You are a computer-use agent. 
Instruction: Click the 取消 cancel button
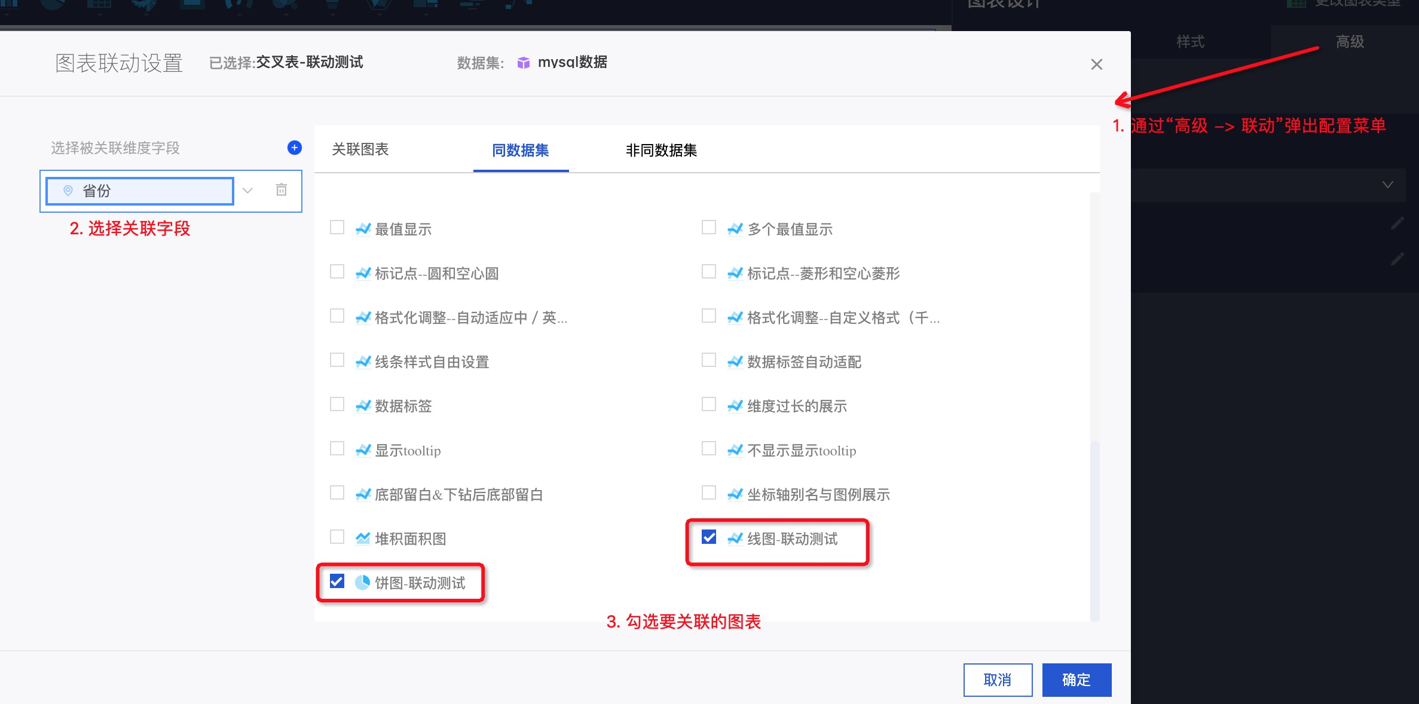pyautogui.click(x=997, y=679)
